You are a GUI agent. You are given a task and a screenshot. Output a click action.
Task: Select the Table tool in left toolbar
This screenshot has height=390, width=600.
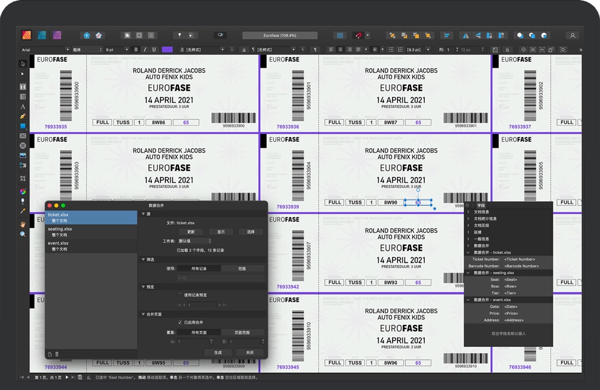tap(23, 97)
